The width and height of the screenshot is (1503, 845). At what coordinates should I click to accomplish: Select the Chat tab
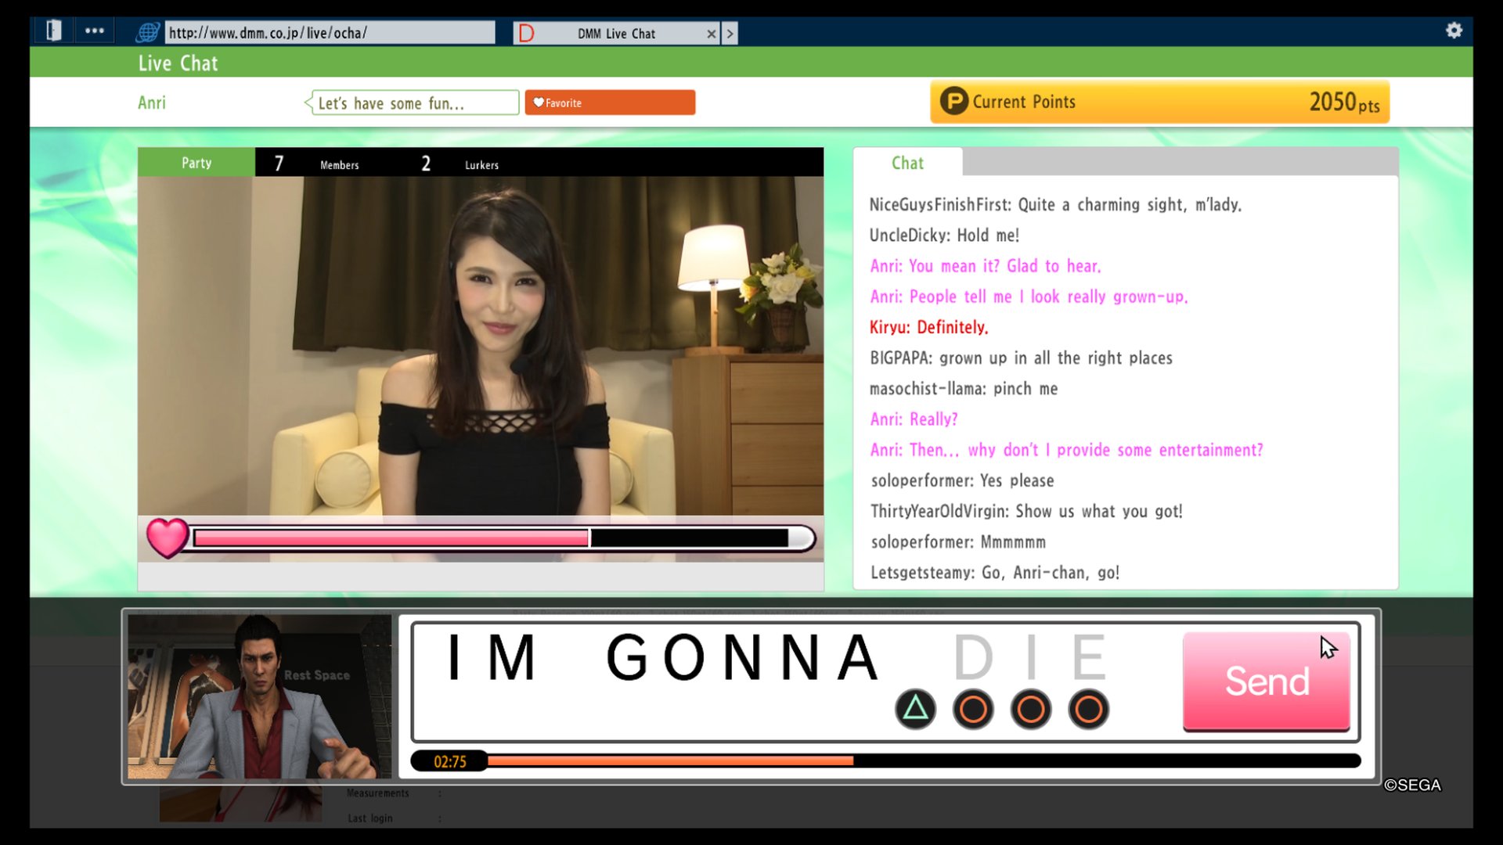(x=907, y=163)
